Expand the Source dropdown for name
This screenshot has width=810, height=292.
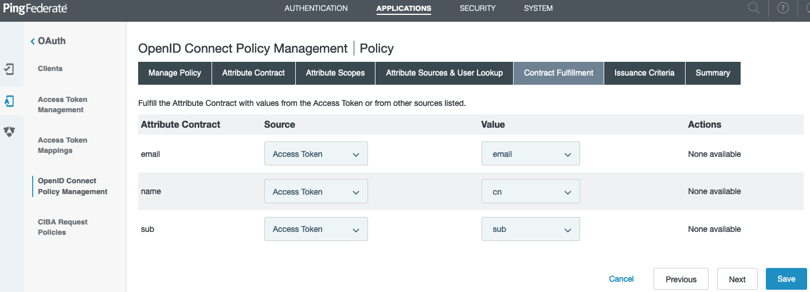point(316,192)
